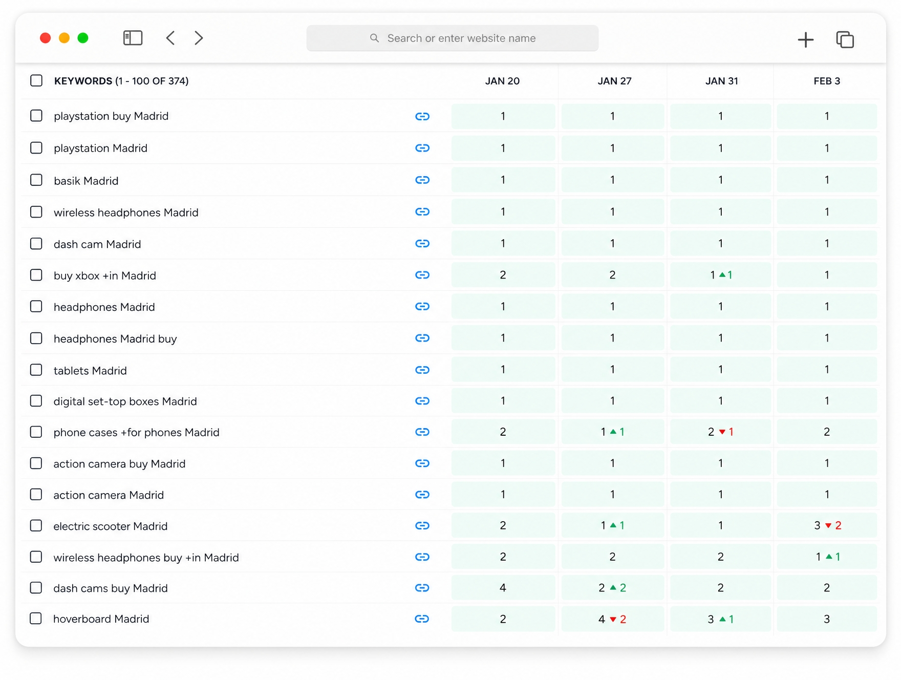The width and height of the screenshot is (901, 680).
Task: Click the JAN 20 column header
Action: (x=502, y=81)
